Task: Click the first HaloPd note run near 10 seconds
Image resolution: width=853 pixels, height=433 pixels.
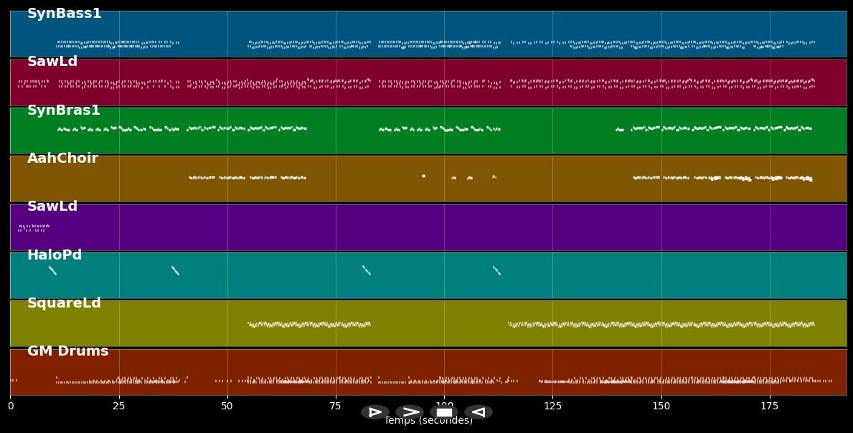Action: pyautogui.click(x=52, y=270)
